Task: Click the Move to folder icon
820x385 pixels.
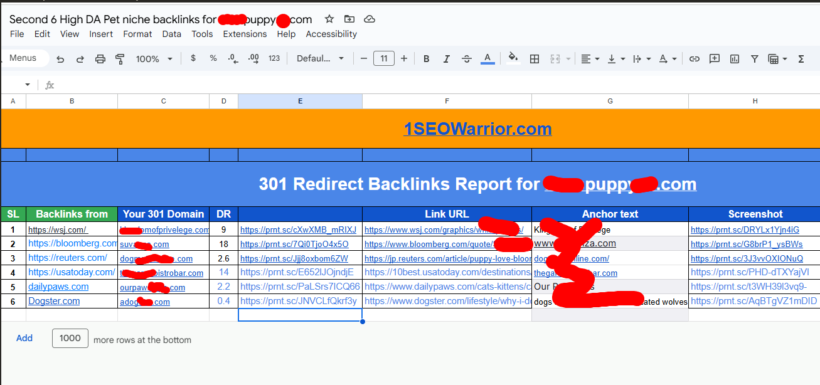Action: coord(349,19)
